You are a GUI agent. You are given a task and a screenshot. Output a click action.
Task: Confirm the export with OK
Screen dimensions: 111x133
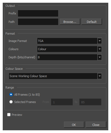click(74, 125)
